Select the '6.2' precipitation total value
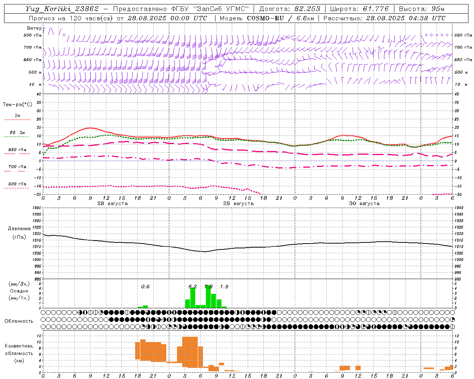Viewport: 474px width, 379px height. 193,286
